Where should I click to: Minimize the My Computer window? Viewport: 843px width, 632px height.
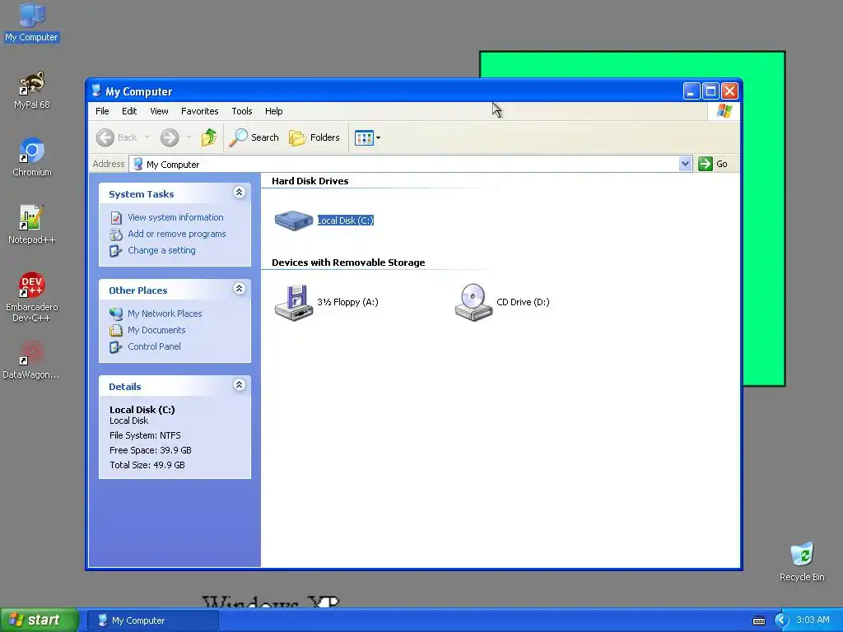tap(692, 91)
